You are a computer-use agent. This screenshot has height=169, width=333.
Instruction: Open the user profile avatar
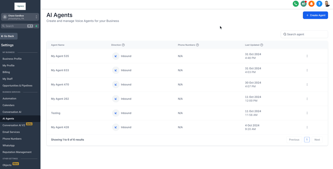327,4
